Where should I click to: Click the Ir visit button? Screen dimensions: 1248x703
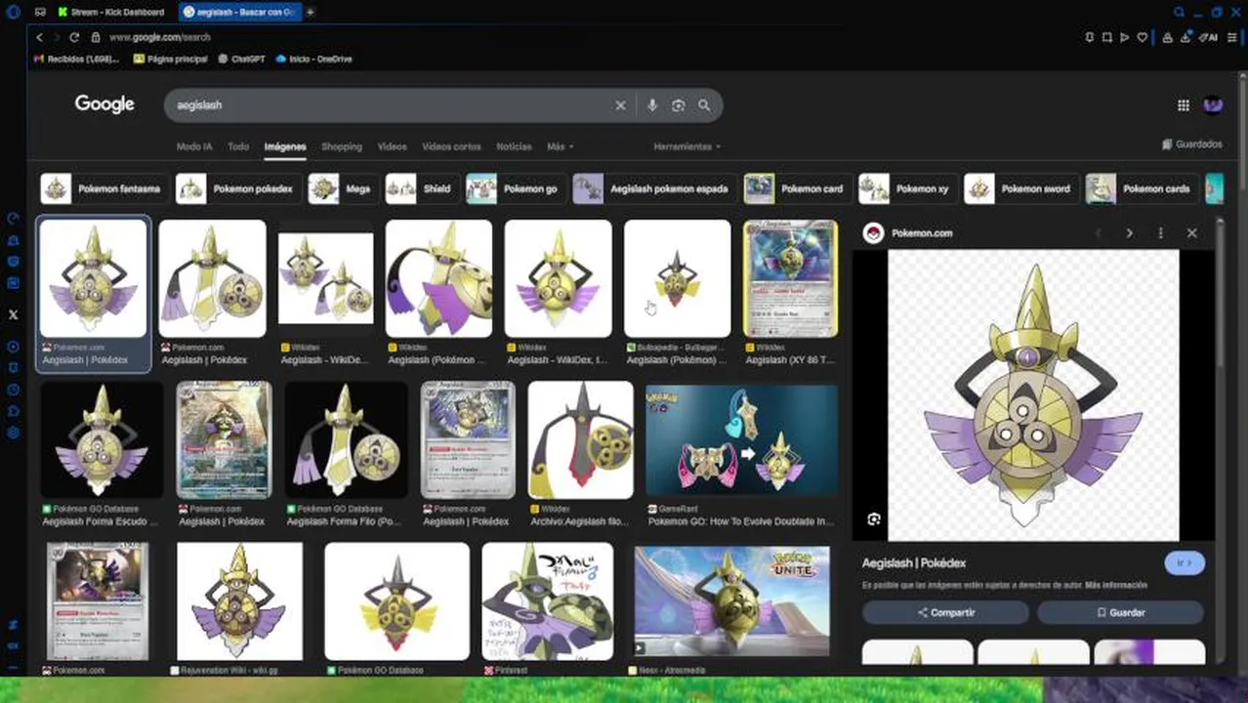(1185, 563)
